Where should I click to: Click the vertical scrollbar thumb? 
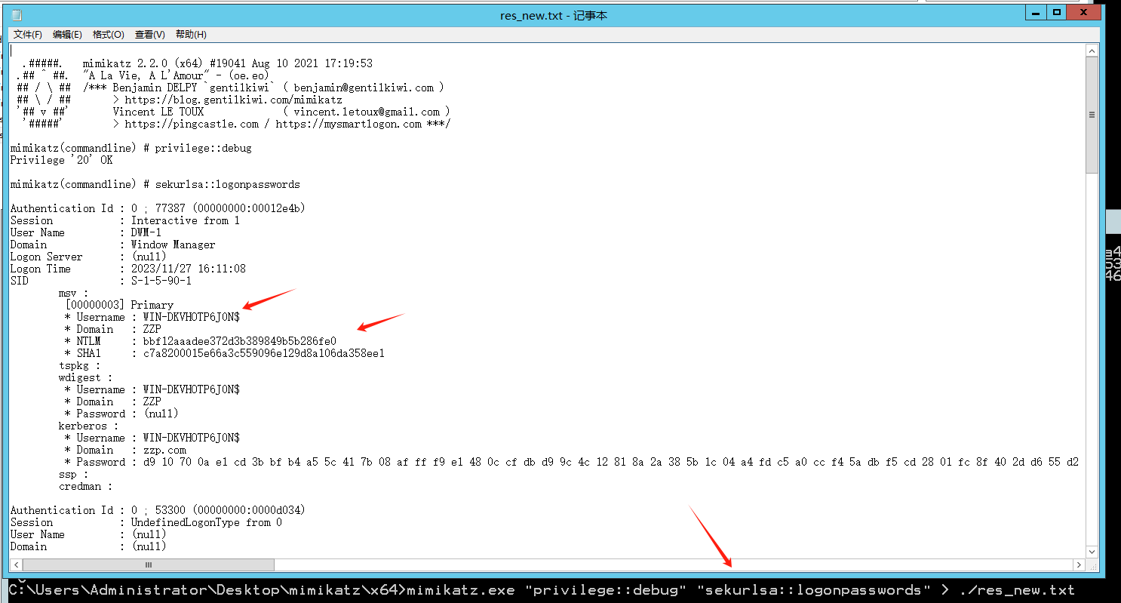point(1092,115)
